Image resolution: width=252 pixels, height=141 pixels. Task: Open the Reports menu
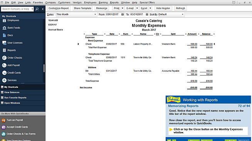tap(114, 3)
